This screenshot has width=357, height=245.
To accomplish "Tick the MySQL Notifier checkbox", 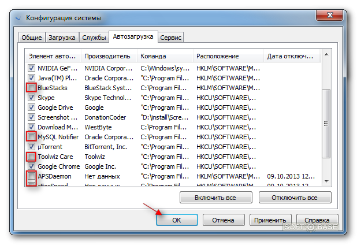I will coord(31,136).
